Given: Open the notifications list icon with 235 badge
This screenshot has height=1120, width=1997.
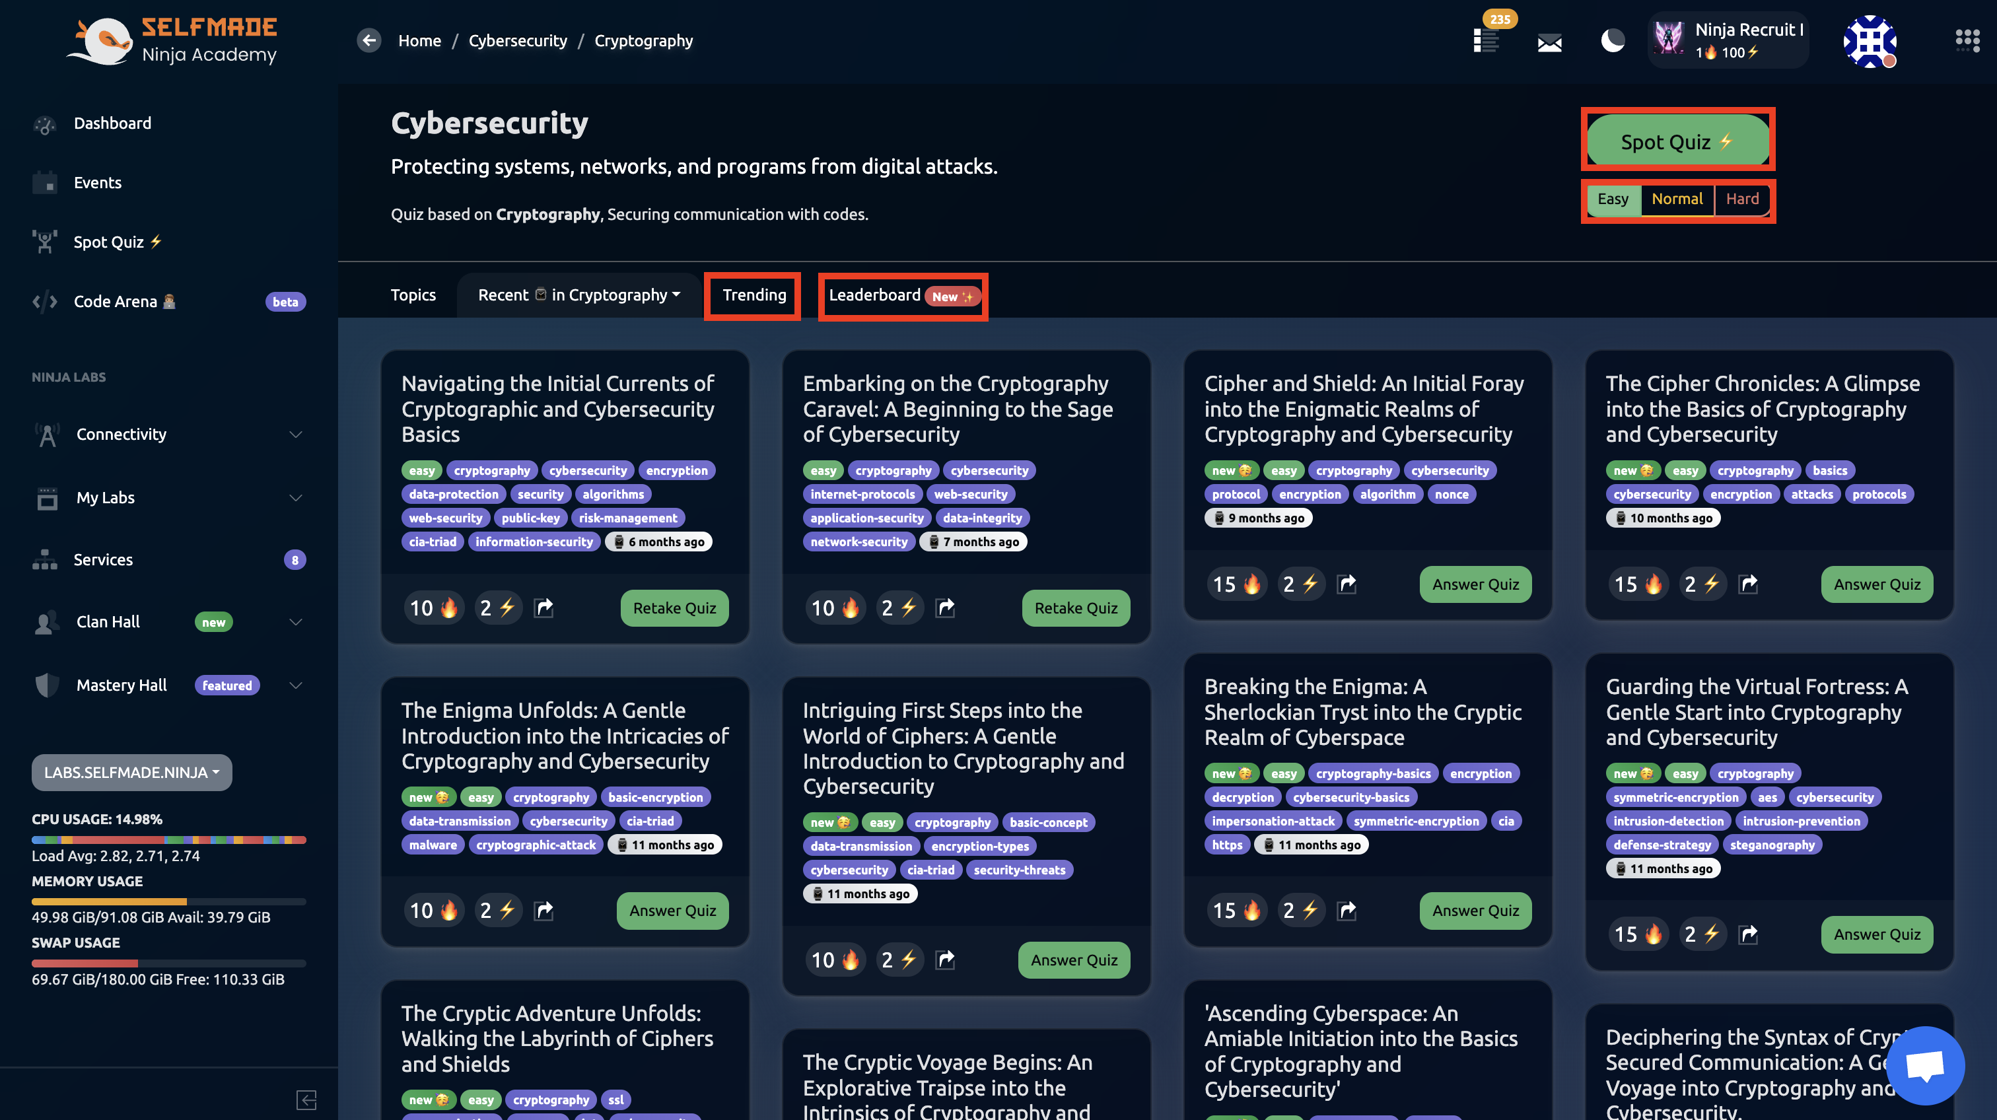Looking at the screenshot, I should pos(1485,40).
